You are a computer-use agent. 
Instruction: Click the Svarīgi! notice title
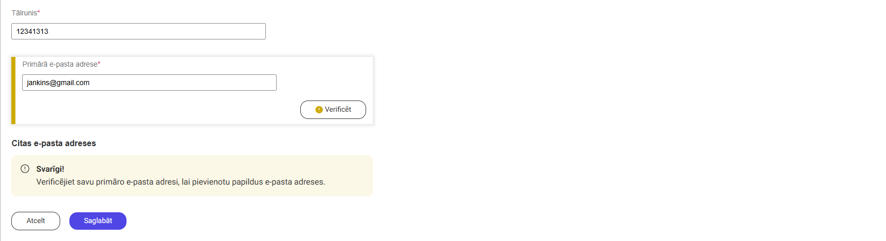pos(50,169)
